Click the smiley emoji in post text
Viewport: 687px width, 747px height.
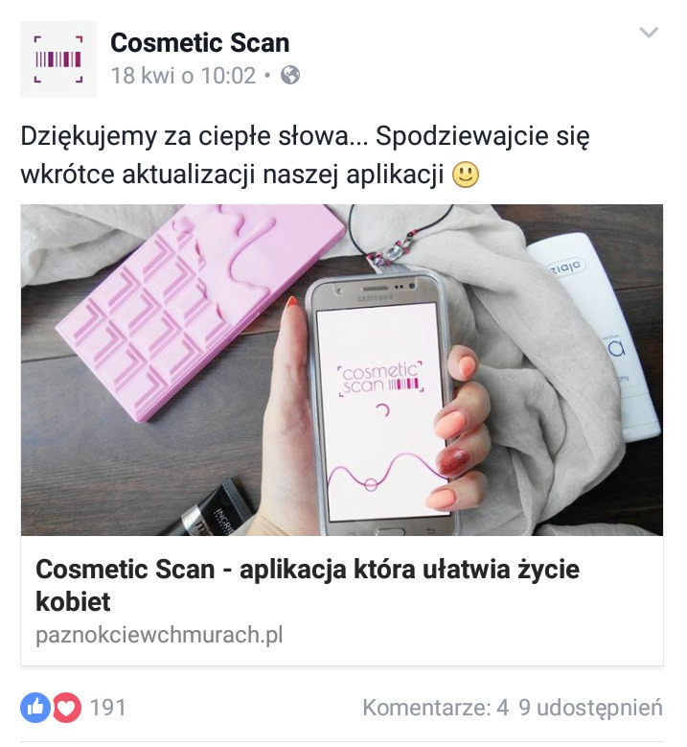click(465, 175)
